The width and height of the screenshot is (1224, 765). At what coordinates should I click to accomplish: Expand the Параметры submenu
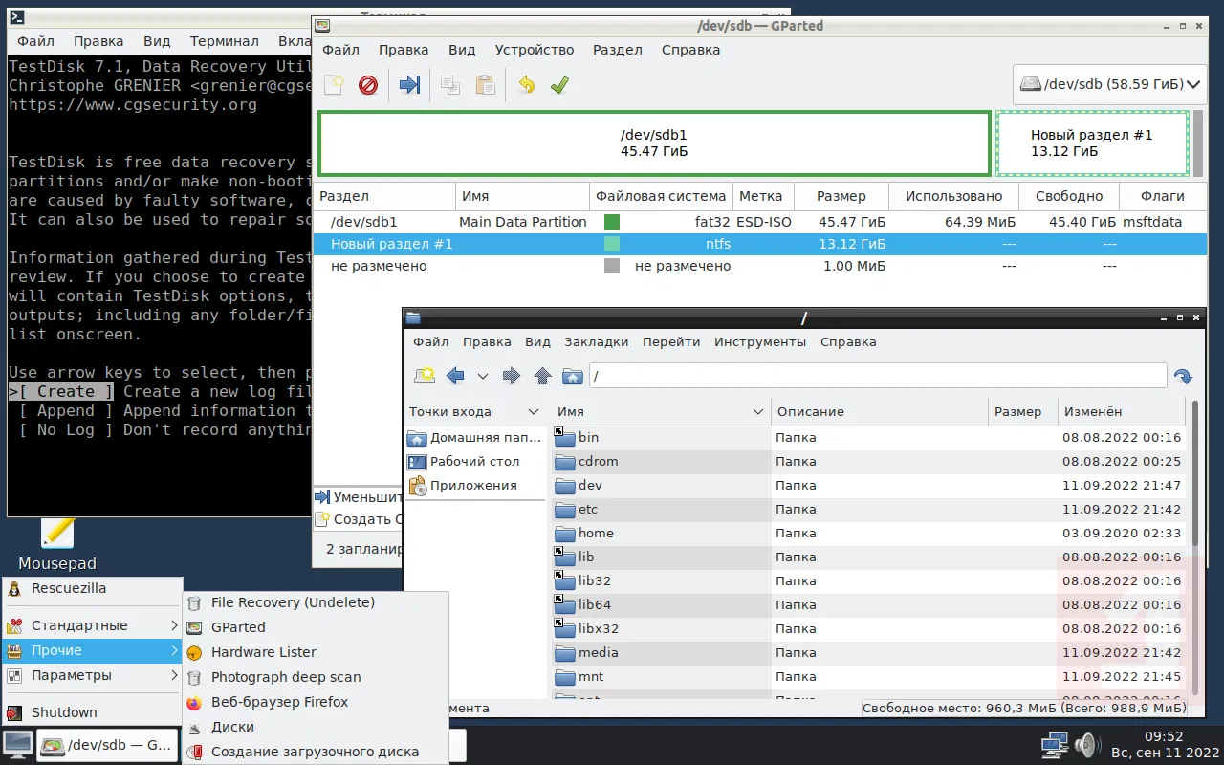tap(92, 675)
